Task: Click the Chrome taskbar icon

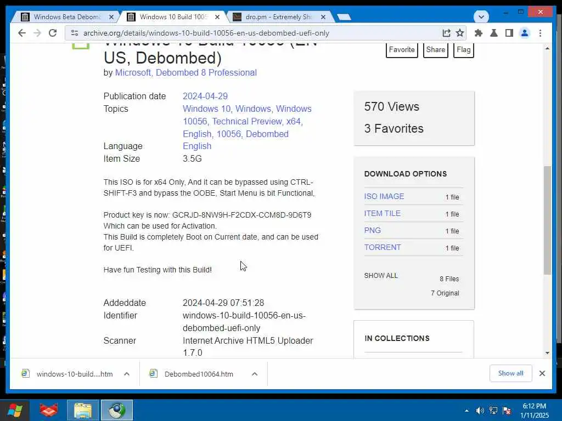Action: click(117, 410)
